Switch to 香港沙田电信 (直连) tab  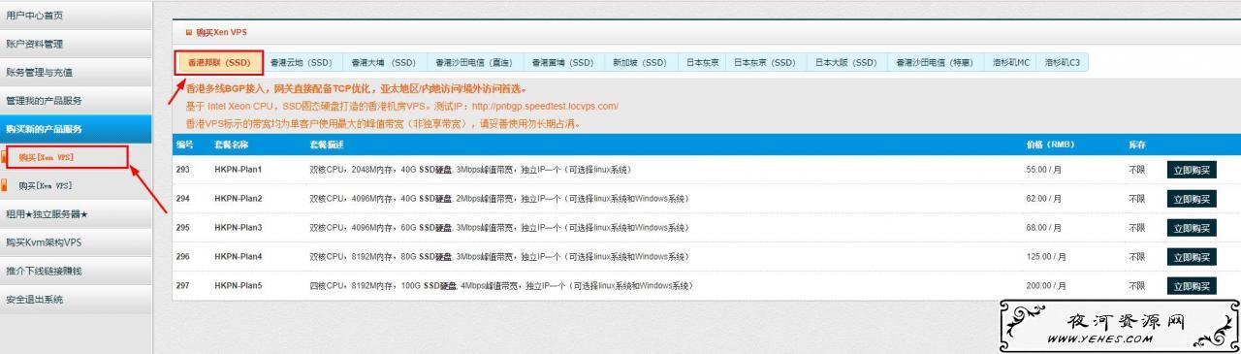tap(474, 63)
